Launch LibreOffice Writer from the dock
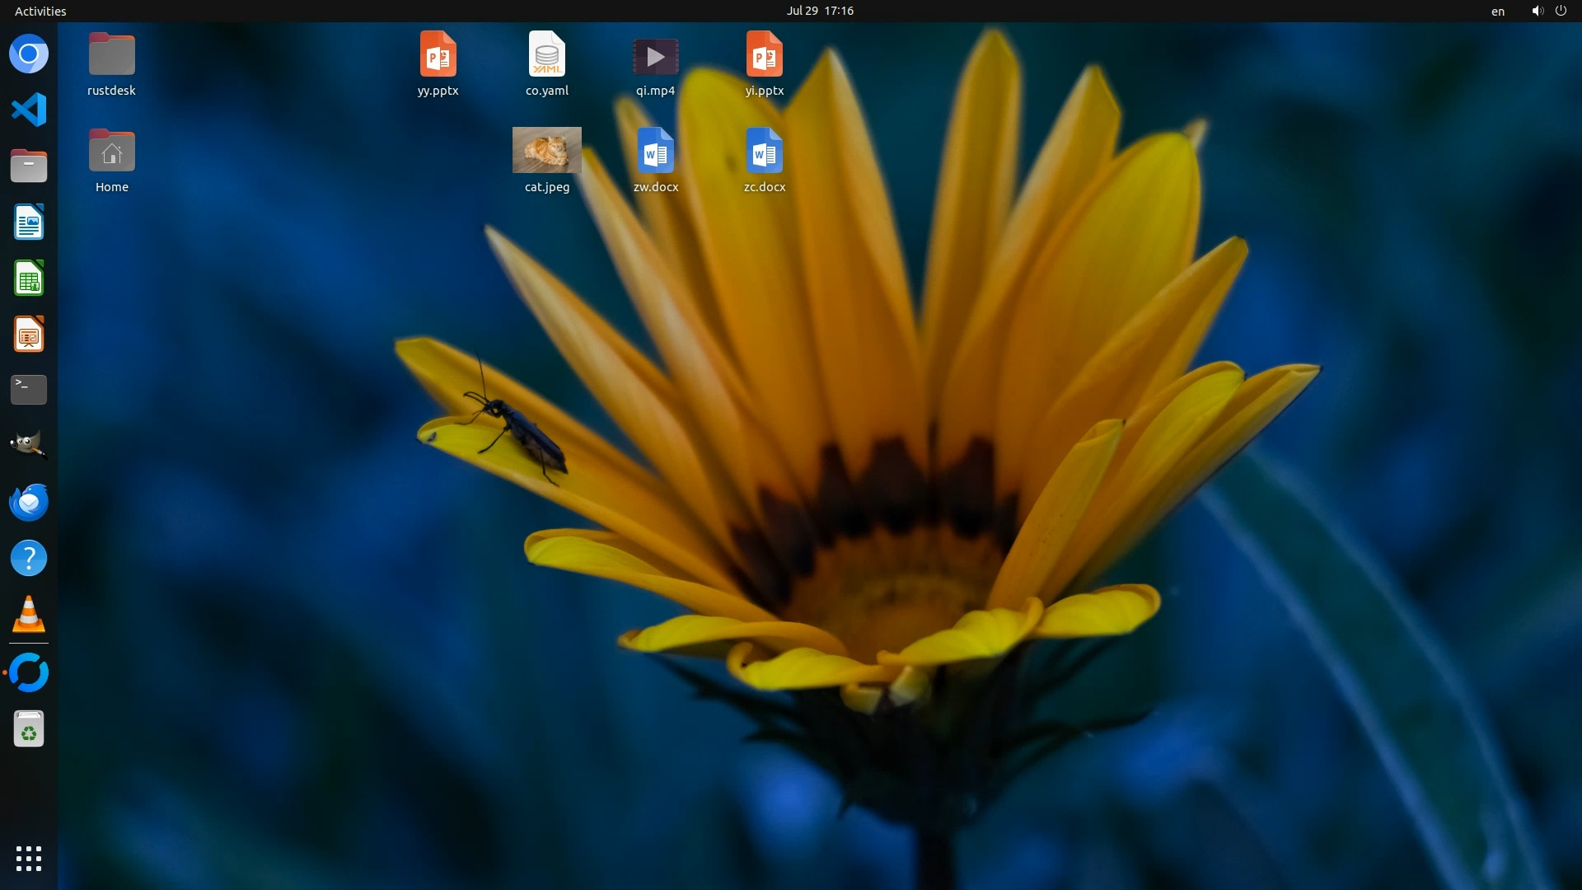 pyautogui.click(x=29, y=222)
